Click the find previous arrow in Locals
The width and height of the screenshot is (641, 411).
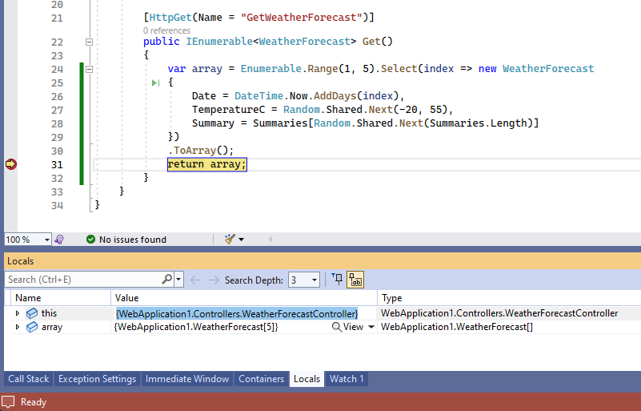click(196, 280)
